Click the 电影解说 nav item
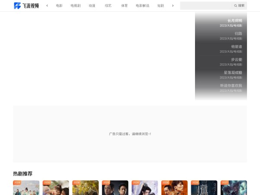This screenshot has height=195, width=260. [x=142, y=6]
